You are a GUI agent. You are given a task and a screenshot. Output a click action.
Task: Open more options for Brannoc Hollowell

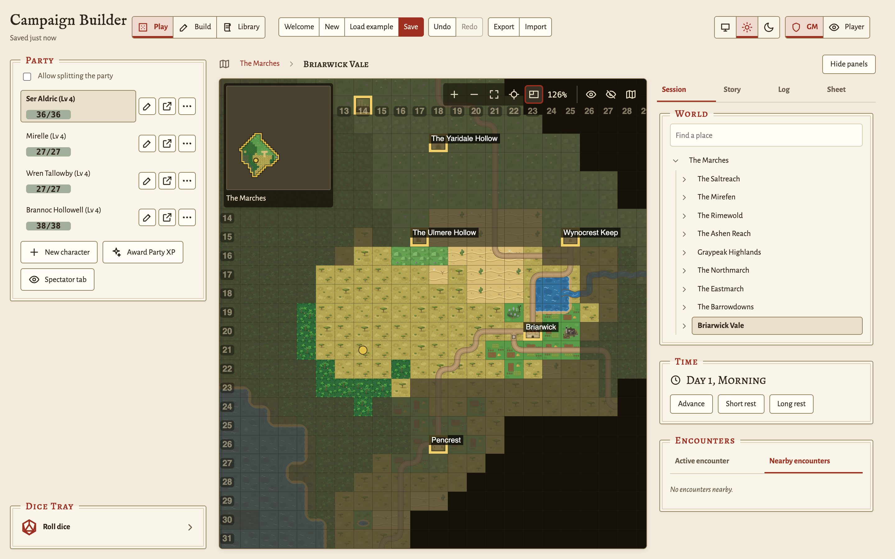point(187,217)
